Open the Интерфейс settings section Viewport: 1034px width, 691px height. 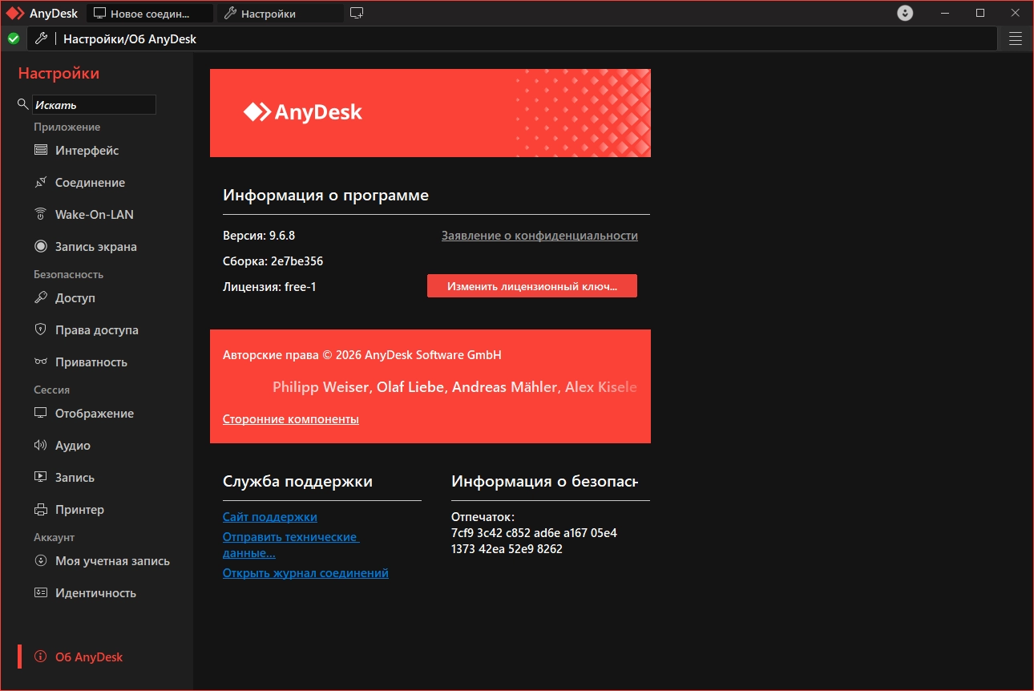87,151
